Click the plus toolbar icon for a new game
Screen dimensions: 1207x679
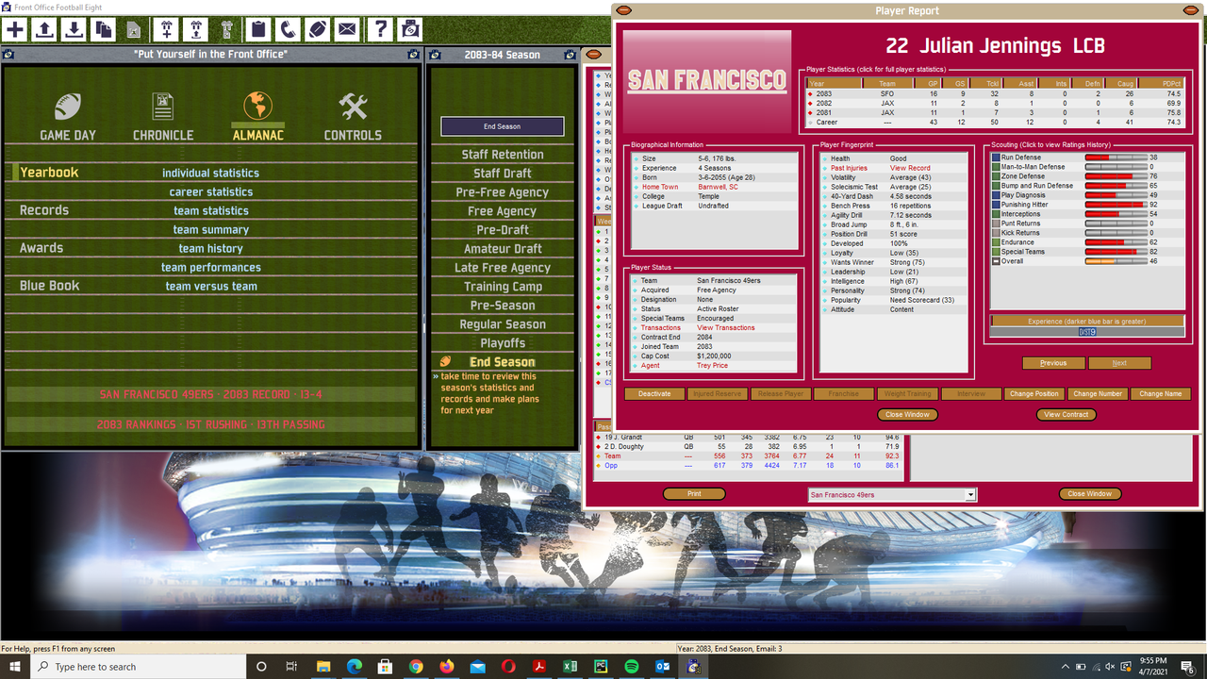(14, 29)
